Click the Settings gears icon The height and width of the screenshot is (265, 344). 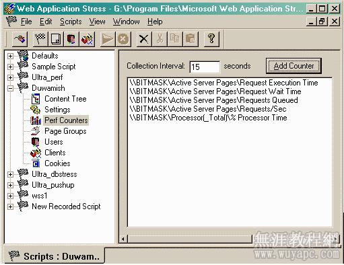point(36,110)
